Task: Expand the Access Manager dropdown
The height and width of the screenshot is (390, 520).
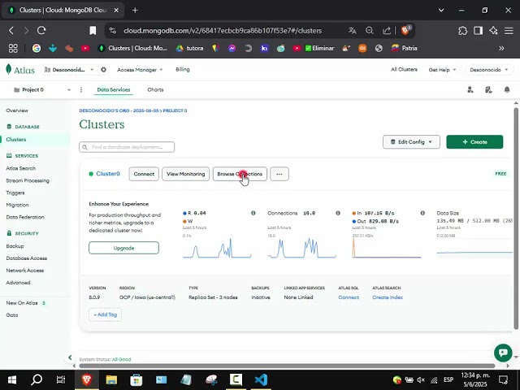Action: tap(140, 70)
